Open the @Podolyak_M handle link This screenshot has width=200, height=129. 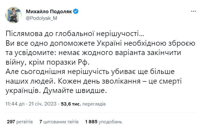[42, 18]
